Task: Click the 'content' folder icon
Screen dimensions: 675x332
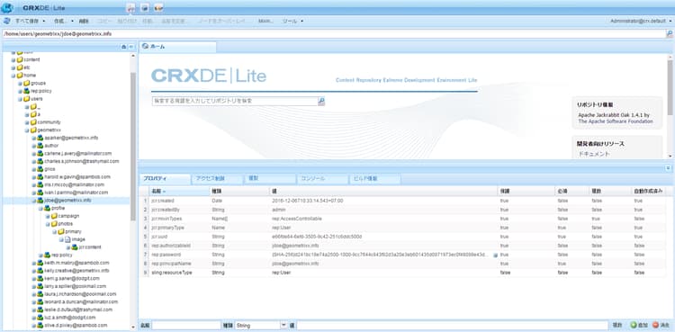Action: [20, 60]
